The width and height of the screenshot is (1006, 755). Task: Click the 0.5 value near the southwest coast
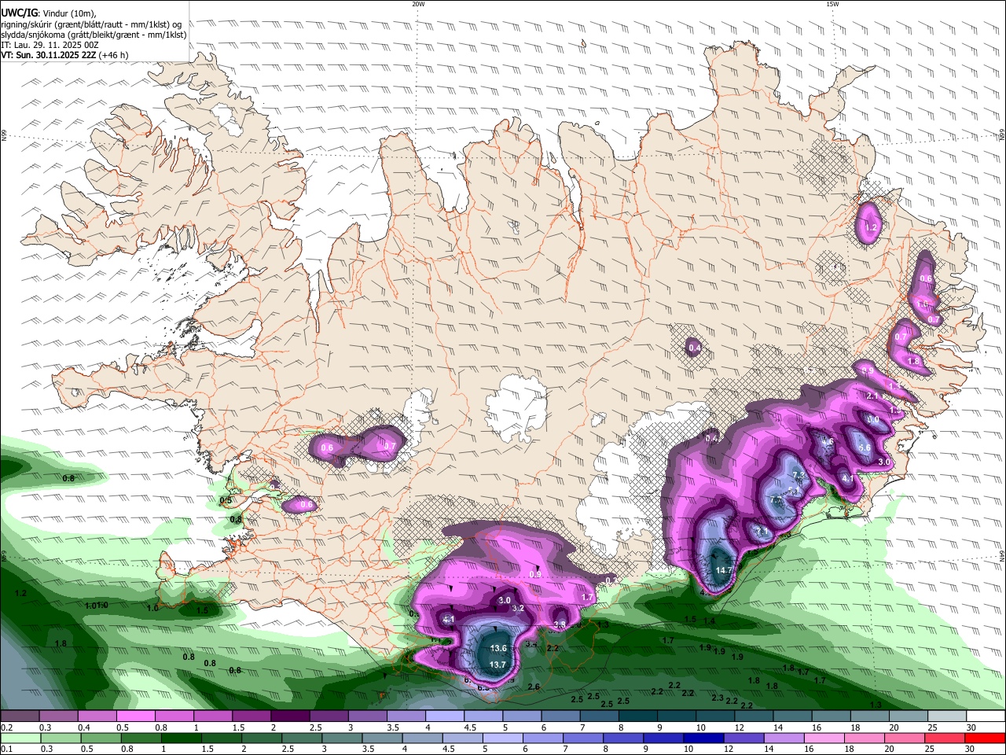coord(226,500)
